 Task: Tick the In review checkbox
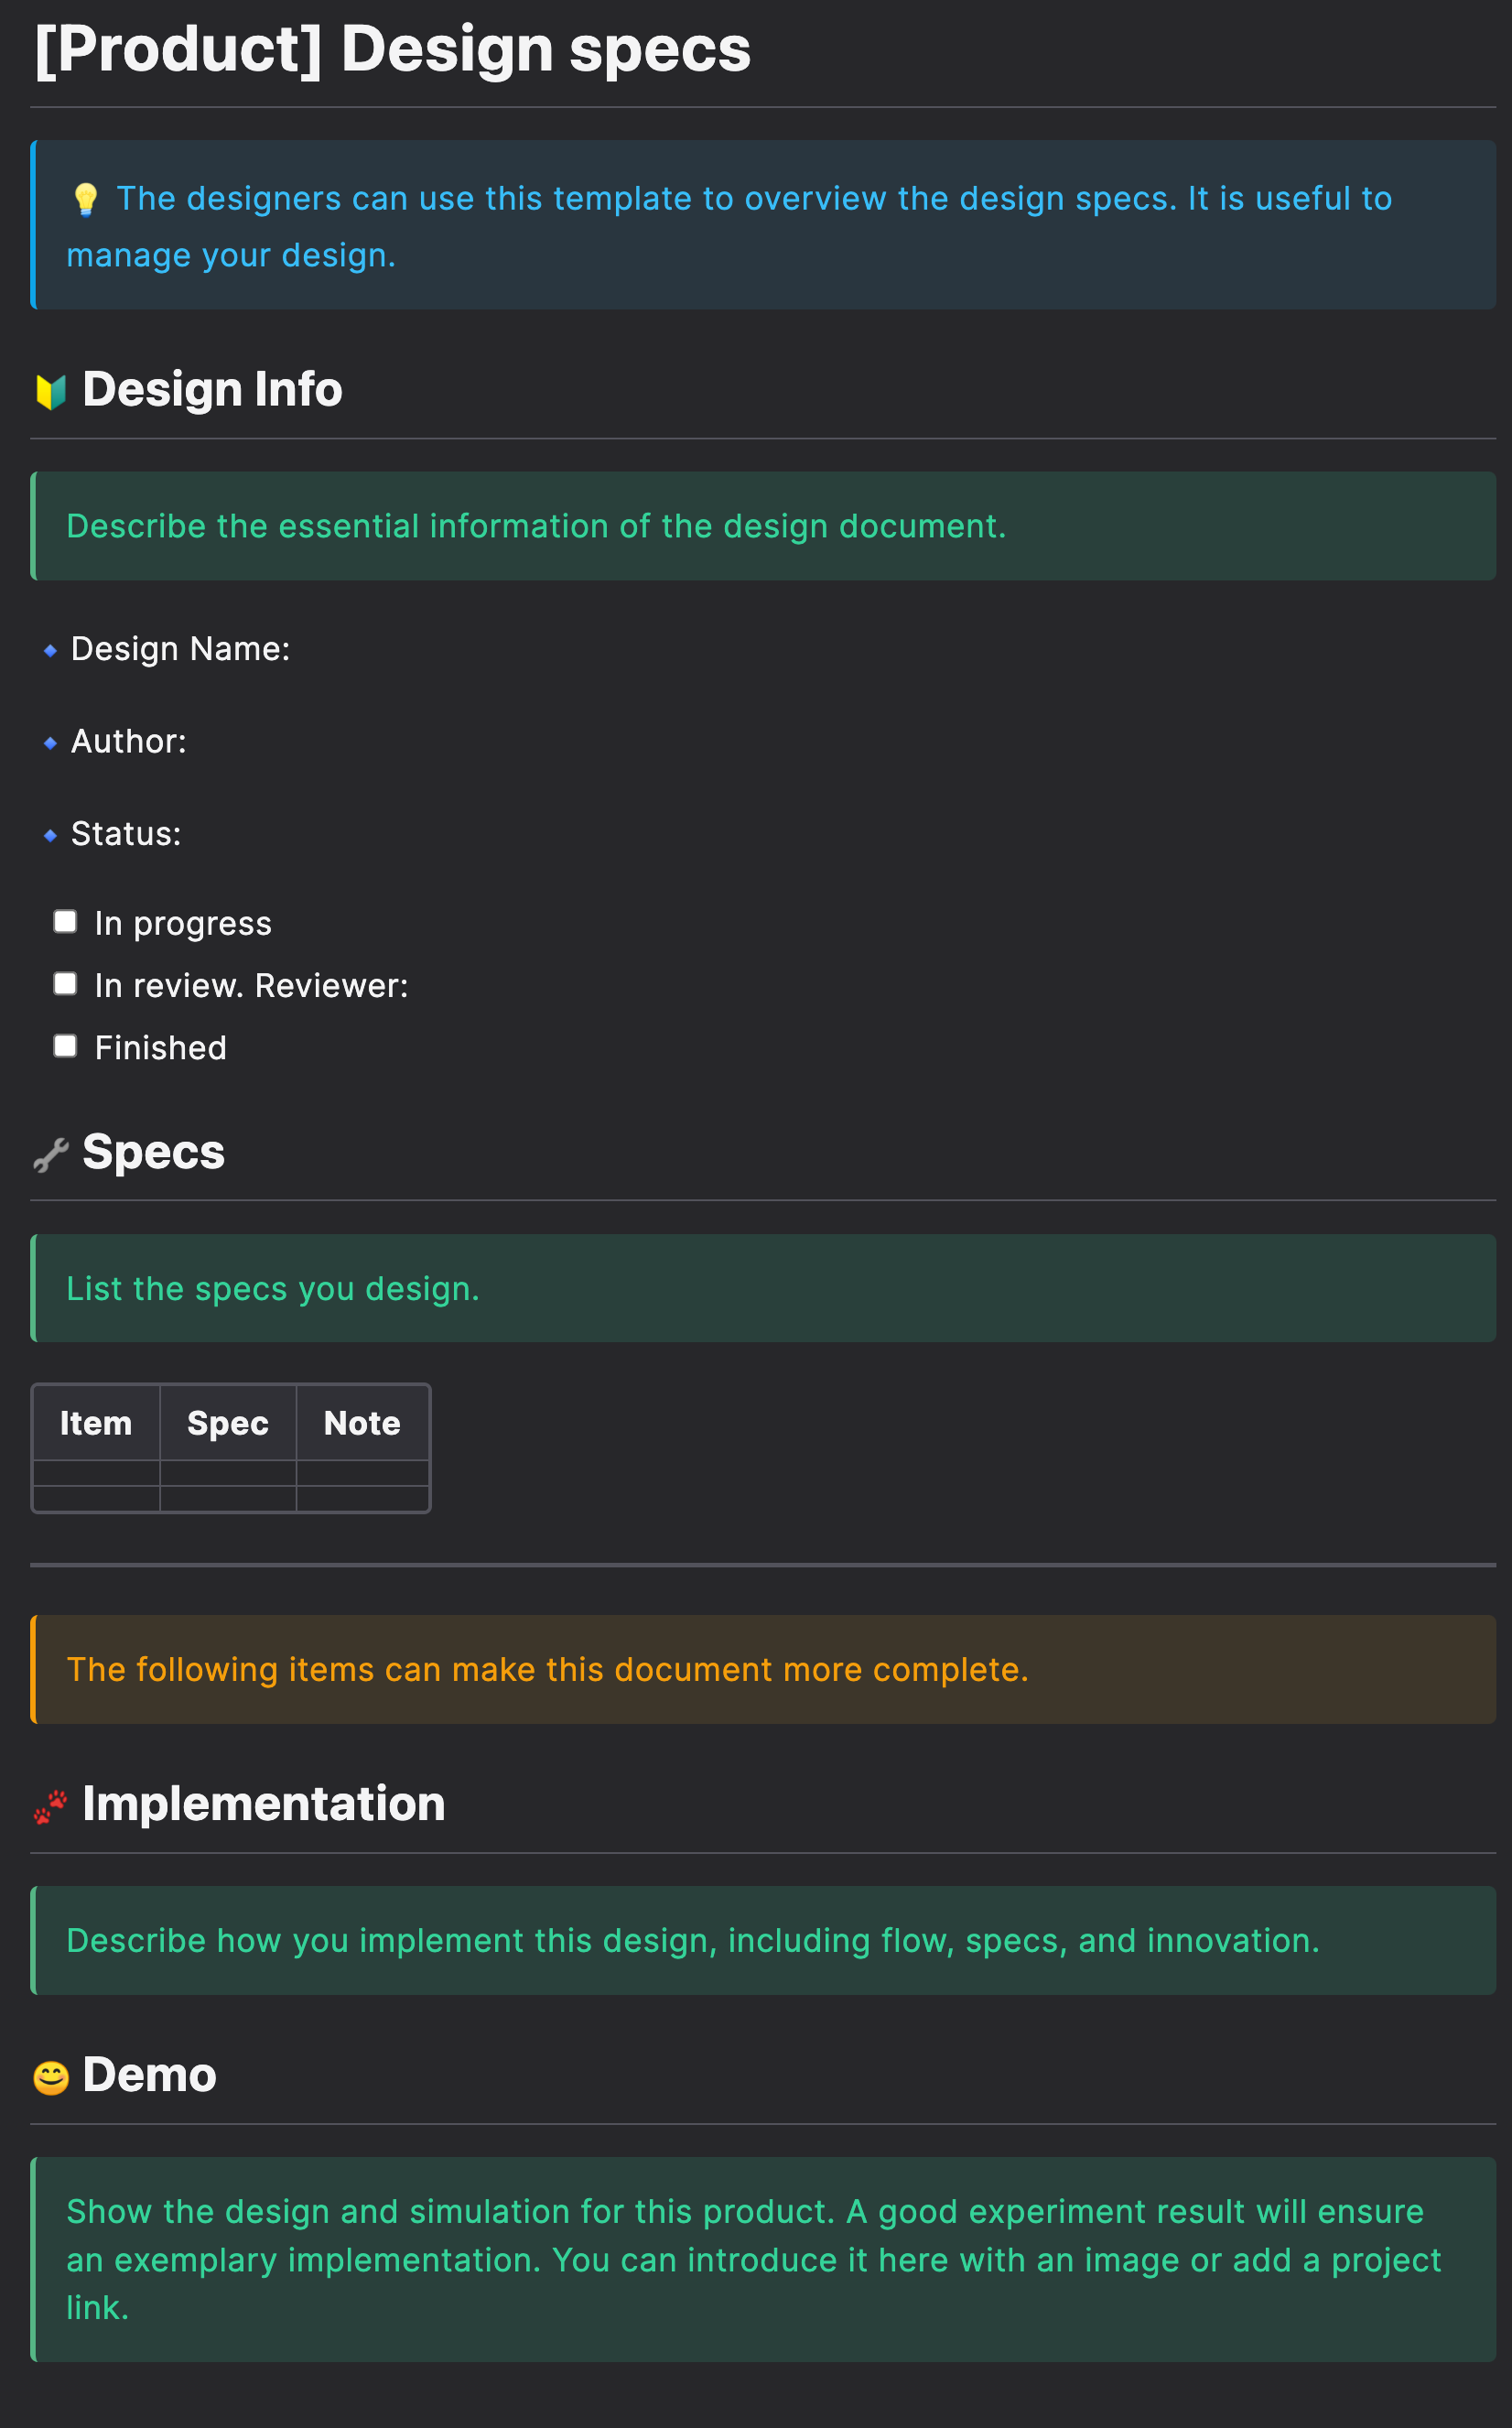click(x=65, y=984)
